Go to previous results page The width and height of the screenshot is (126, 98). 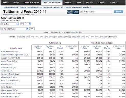pos(54,32)
